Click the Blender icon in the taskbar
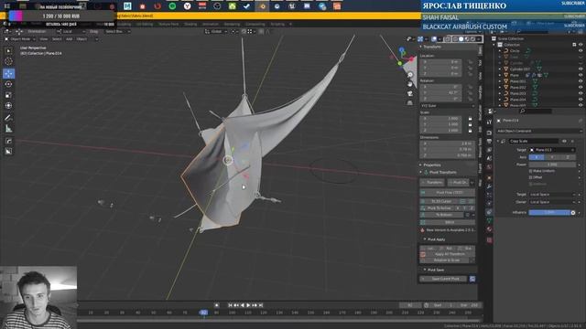Viewport: 586px width, 329px height. click(x=262, y=6)
